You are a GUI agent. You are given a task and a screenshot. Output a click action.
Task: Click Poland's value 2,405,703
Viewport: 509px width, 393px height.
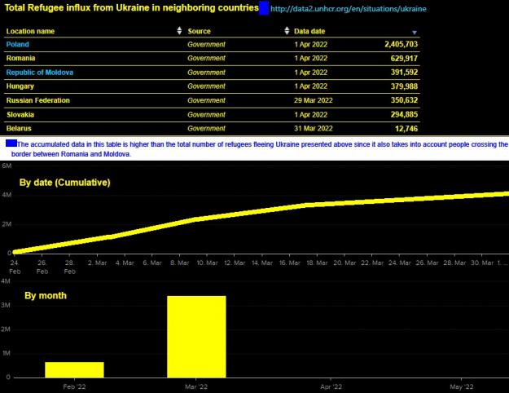[401, 44]
